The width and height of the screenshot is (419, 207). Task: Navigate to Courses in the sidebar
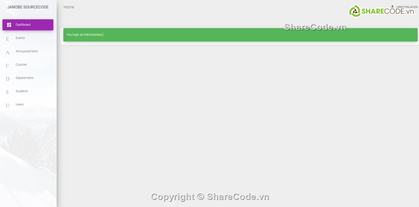21,64
